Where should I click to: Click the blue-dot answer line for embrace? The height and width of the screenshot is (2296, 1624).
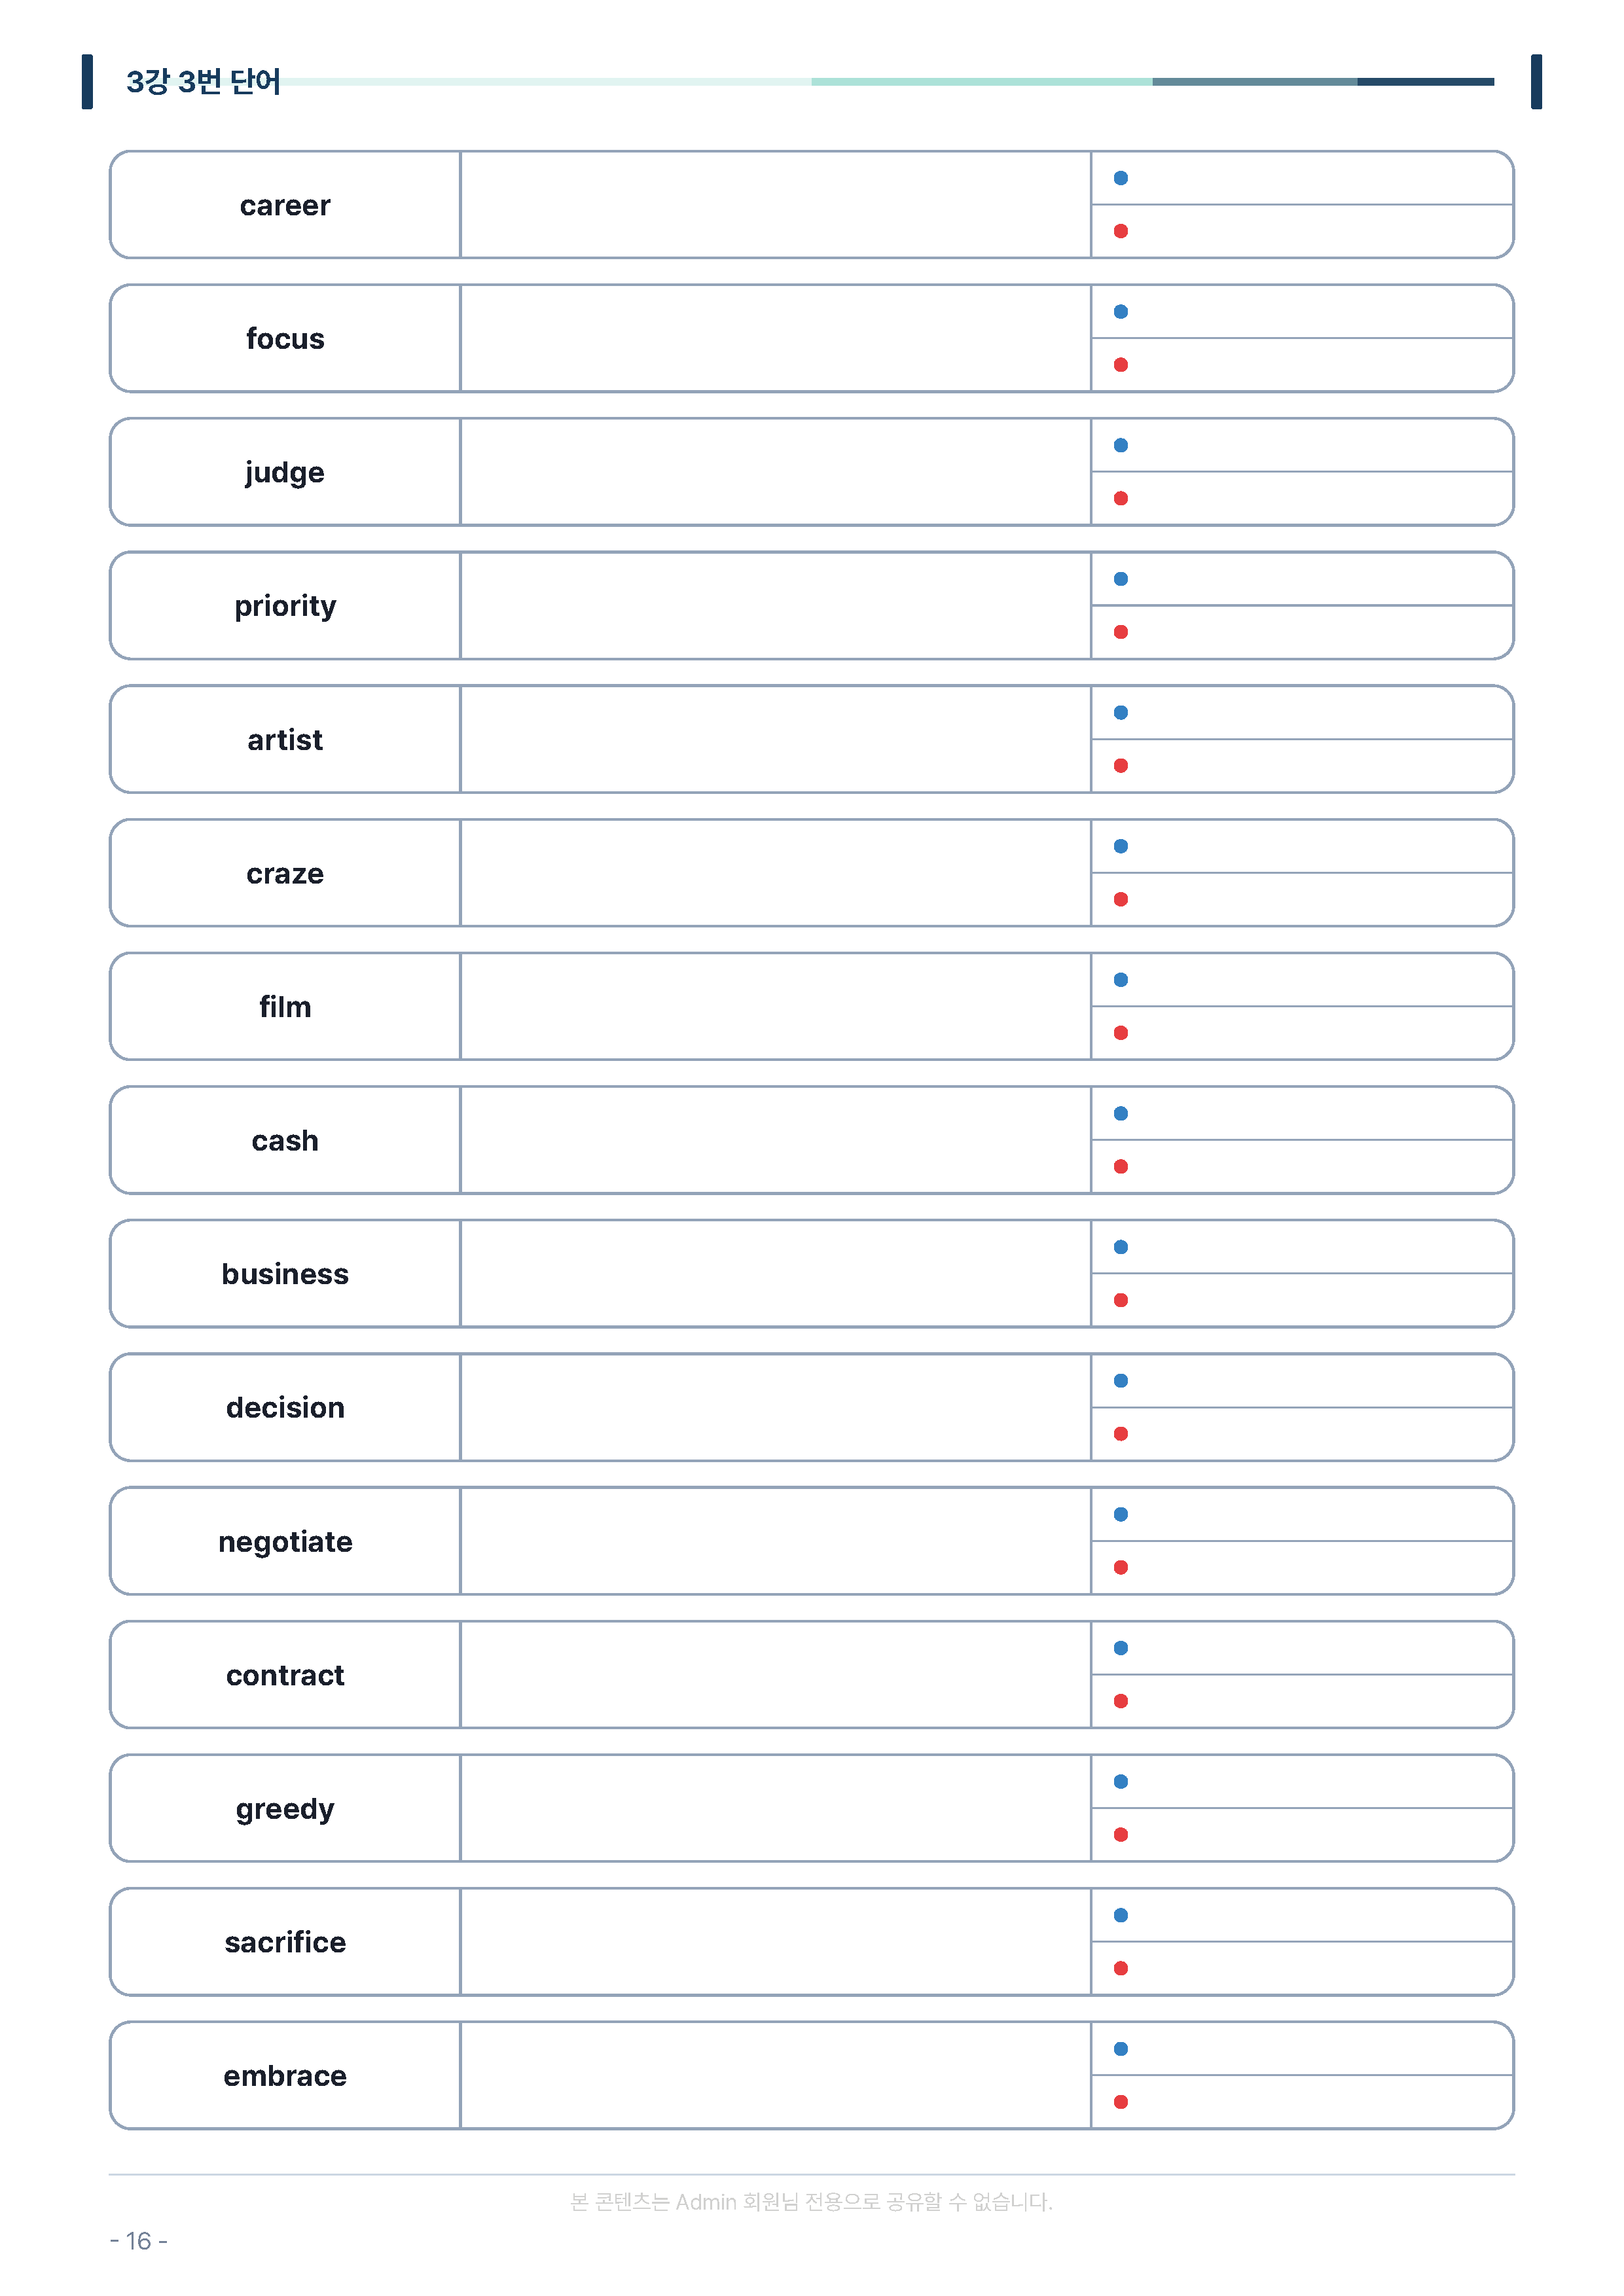click(x=1302, y=2049)
